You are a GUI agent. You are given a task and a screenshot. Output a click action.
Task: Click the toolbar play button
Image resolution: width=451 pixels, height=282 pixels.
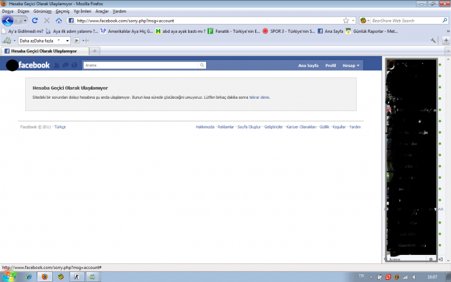point(77,41)
